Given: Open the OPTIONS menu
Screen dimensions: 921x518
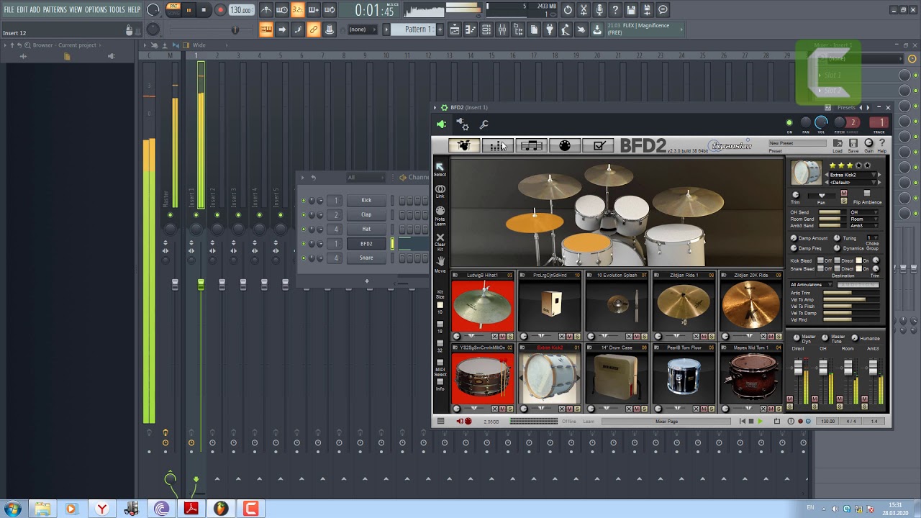Looking at the screenshot, I should click(x=96, y=10).
